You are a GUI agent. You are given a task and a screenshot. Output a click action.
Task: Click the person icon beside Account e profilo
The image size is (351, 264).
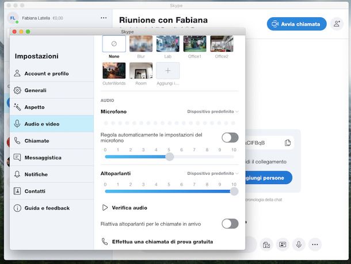click(17, 73)
